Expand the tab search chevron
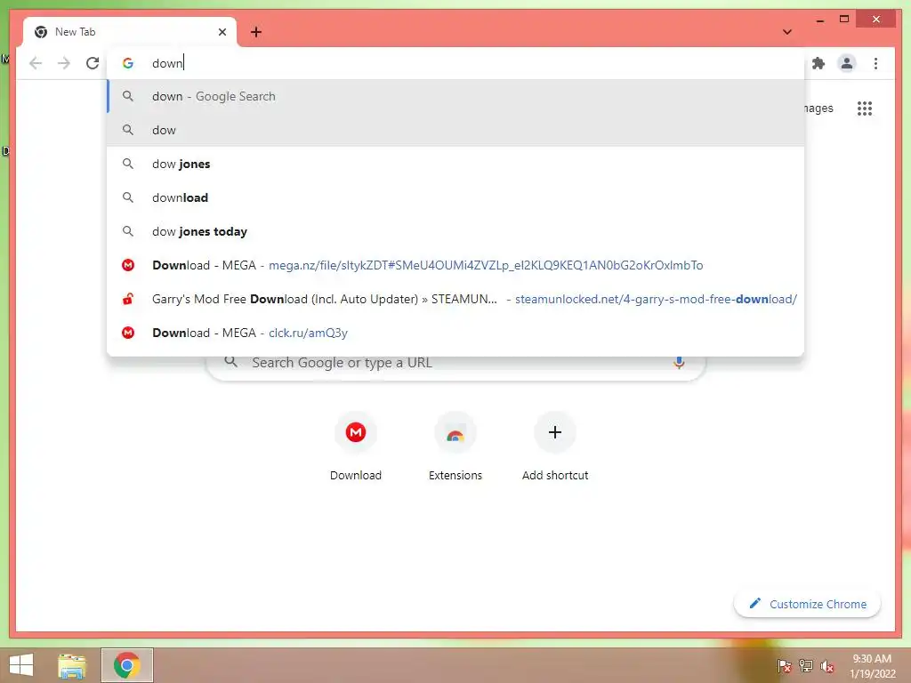This screenshot has width=911, height=683. (787, 32)
